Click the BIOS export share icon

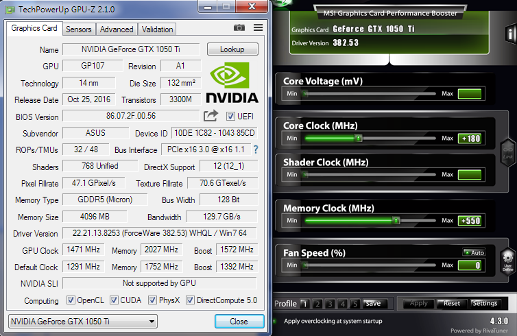pos(211,115)
